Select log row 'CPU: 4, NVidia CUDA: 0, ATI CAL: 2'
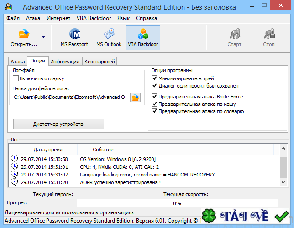Viewport: 294px width, 228px height. pyautogui.click(x=144, y=167)
